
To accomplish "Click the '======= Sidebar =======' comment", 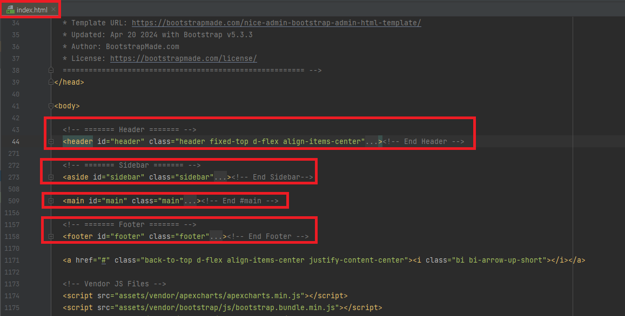I will pos(132,165).
